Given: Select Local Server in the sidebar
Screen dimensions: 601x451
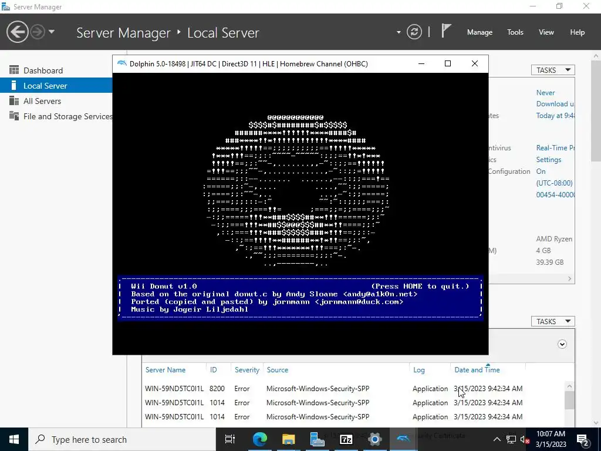Looking at the screenshot, I should [56, 86].
